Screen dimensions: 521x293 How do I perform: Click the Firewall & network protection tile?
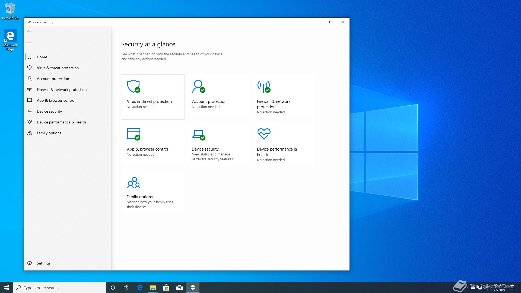(x=283, y=97)
